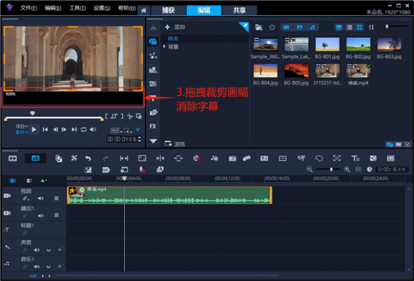Open the sound/audio library panel icon
Image resolution: width=414 pixels, height=281 pixels.
click(x=153, y=56)
